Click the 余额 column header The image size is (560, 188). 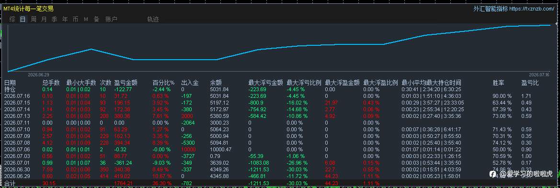tap(216, 83)
